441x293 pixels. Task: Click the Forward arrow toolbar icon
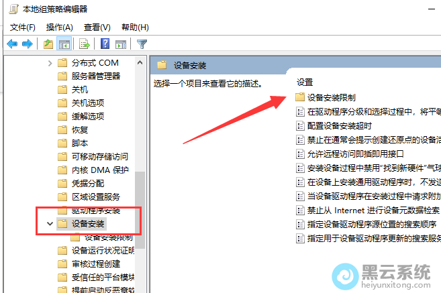click(28, 44)
